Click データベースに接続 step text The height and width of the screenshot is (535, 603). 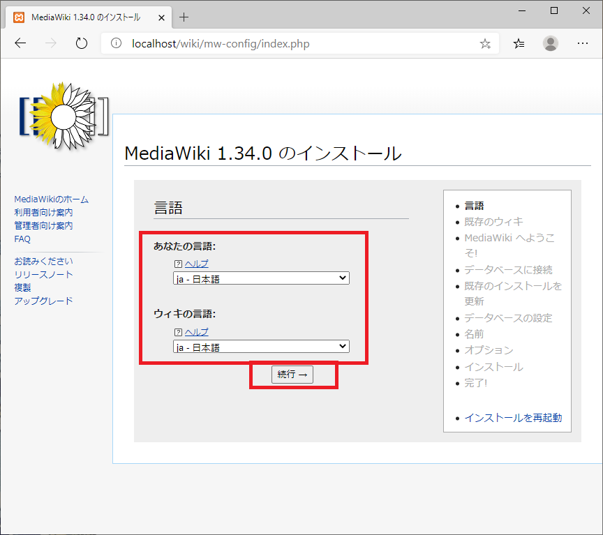point(508,270)
